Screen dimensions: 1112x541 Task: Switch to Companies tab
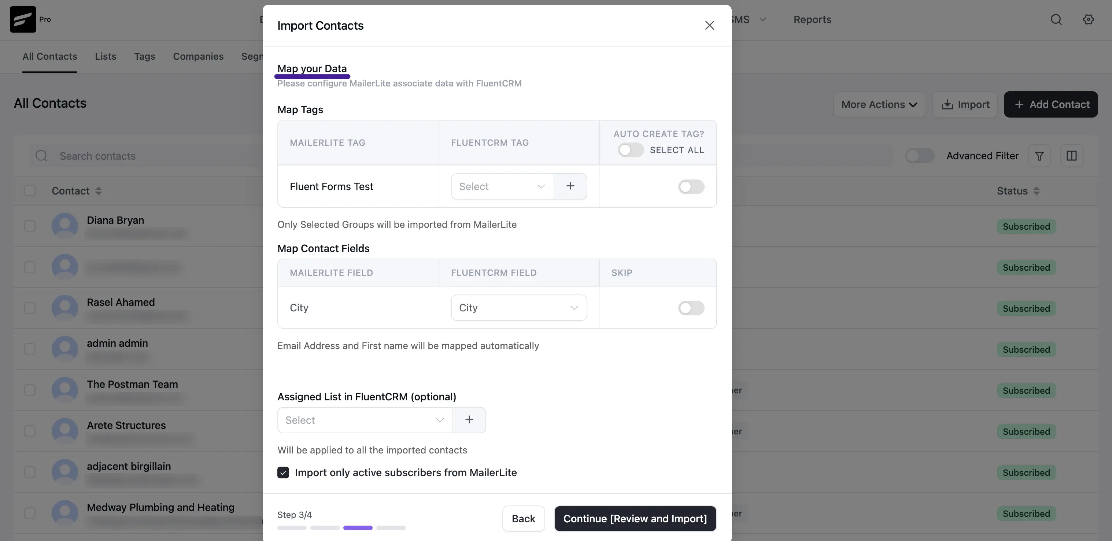pos(198,56)
